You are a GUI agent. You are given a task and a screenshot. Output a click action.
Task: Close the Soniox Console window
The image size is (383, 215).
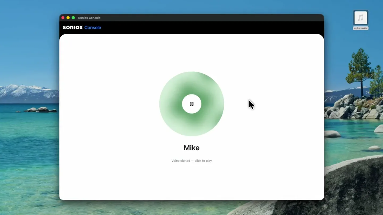pos(63,18)
